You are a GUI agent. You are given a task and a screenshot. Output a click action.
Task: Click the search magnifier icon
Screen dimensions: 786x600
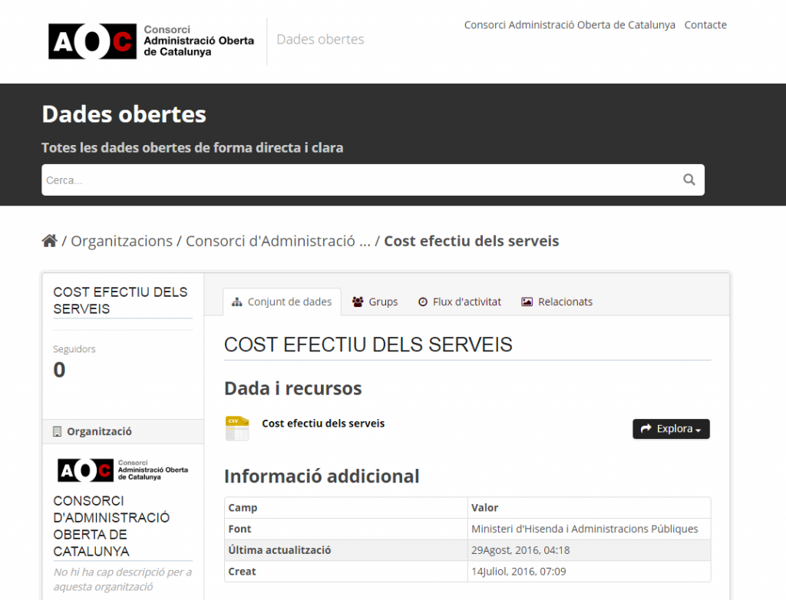689,179
